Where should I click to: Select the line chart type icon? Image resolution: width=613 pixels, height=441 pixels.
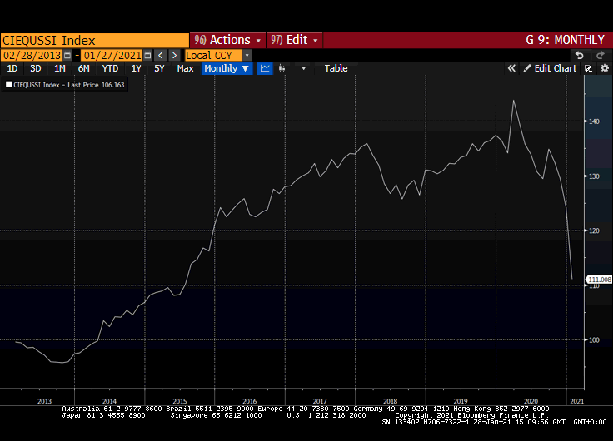[x=265, y=68]
